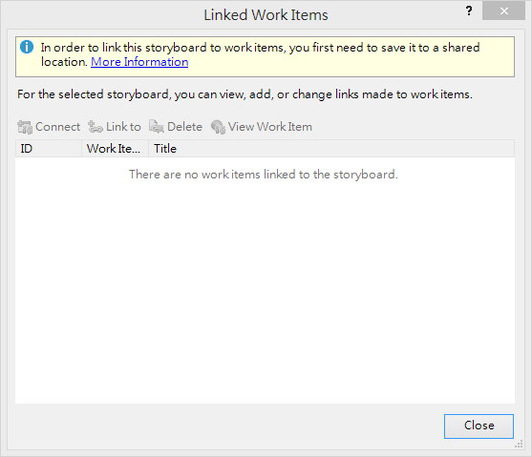Image resolution: width=532 pixels, height=457 pixels.
Task: Select View Work Item label text
Action: point(269,127)
